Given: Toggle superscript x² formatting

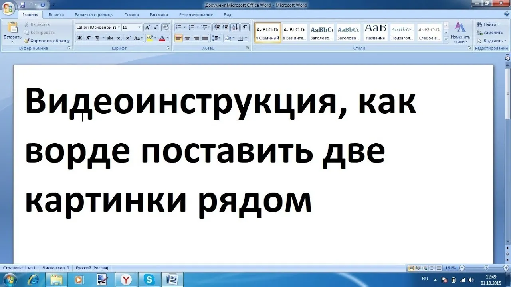Looking at the screenshot, I should pyautogui.click(x=128, y=38).
